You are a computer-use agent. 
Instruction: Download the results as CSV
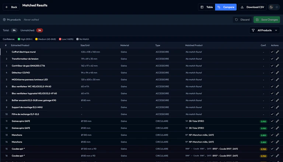pos(252,7)
